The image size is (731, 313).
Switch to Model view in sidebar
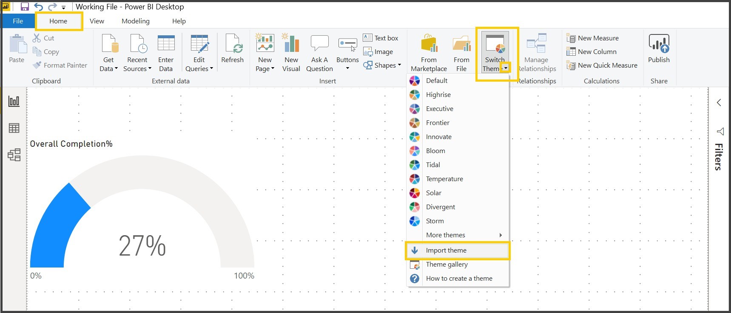14,155
